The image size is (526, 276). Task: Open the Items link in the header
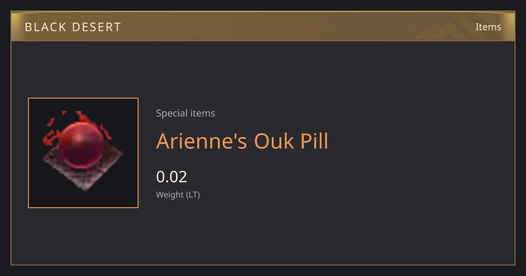click(488, 27)
